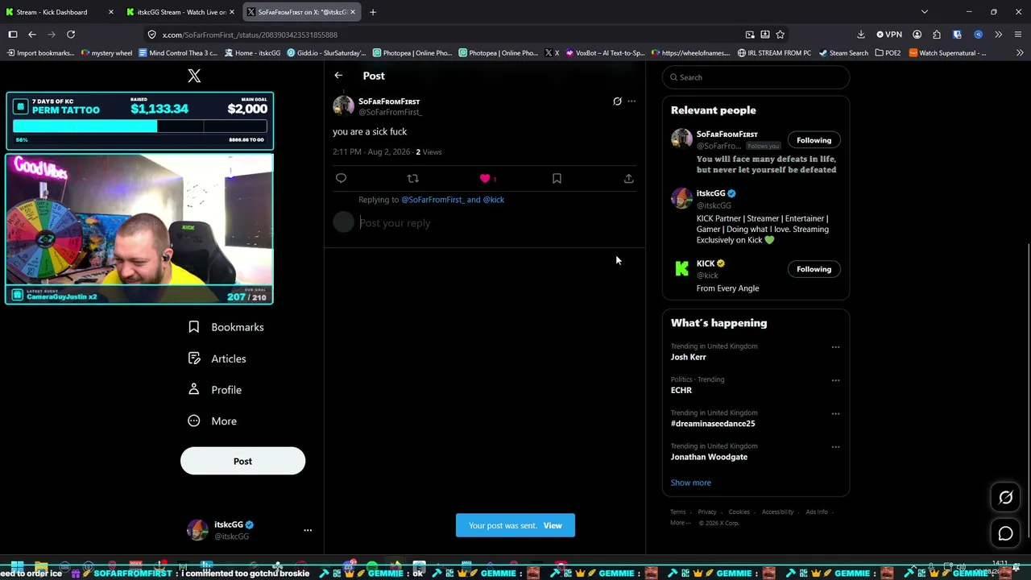Click SoFarFromFirst's avatar on the post
This screenshot has width=1031, height=580.
point(343,106)
